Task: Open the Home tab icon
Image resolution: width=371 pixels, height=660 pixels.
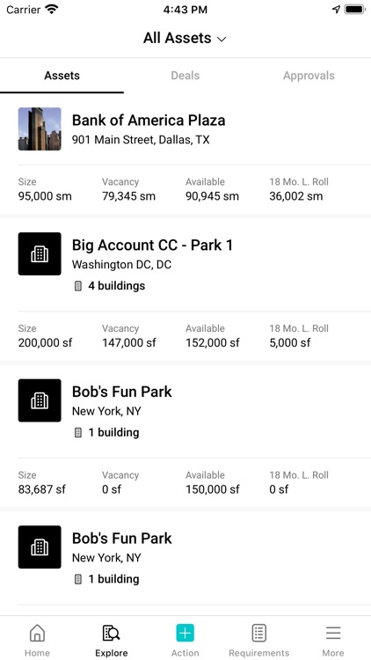Action: [37, 633]
